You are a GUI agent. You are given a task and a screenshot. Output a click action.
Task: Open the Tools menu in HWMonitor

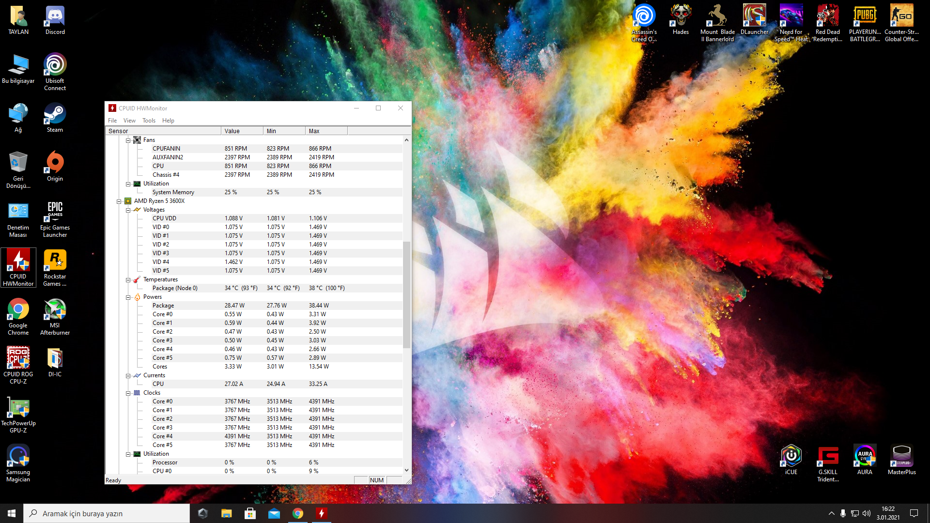pyautogui.click(x=149, y=121)
